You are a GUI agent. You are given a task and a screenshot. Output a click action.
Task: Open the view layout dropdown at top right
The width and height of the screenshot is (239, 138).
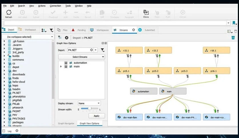(230, 31)
